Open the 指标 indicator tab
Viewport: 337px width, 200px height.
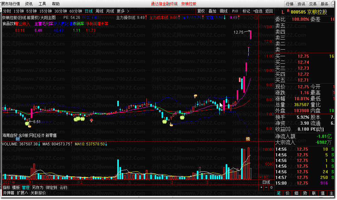point(7,187)
